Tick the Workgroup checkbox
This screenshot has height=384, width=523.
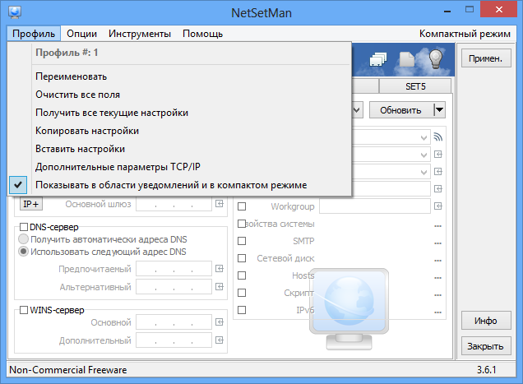242,206
